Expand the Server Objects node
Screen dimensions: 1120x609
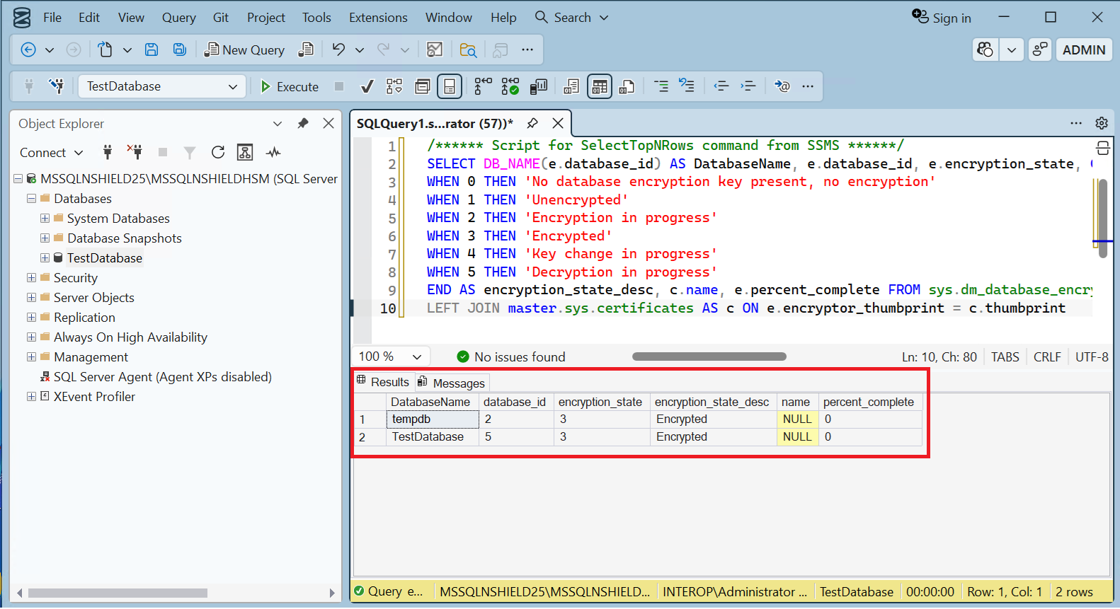pos(31,298)
